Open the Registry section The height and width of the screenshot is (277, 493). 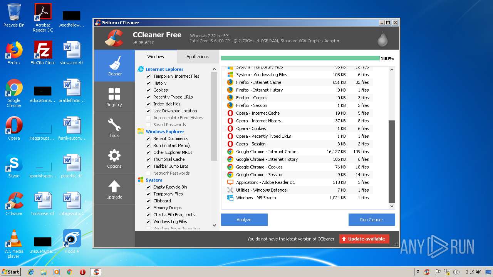[x=114, y=97]
